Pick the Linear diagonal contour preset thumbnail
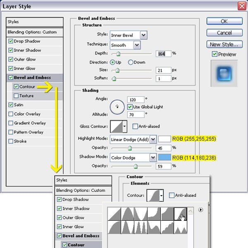 [x=114, y=214]
